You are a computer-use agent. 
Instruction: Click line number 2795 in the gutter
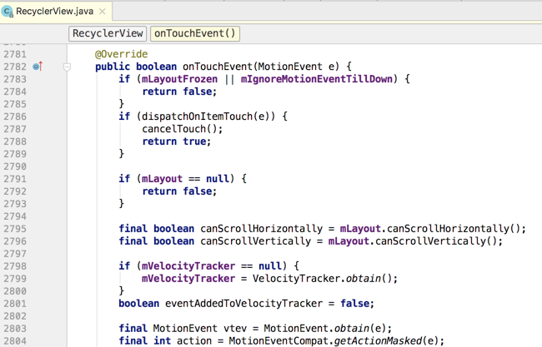coord(15,229)
